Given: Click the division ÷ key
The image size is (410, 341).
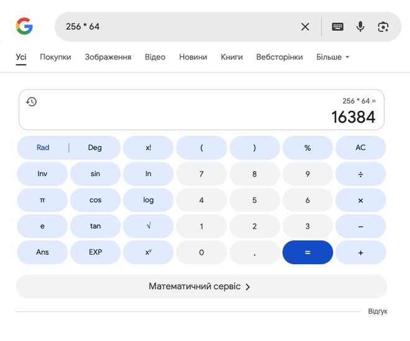Looking at the screenshot, I should tap(360, 174).
